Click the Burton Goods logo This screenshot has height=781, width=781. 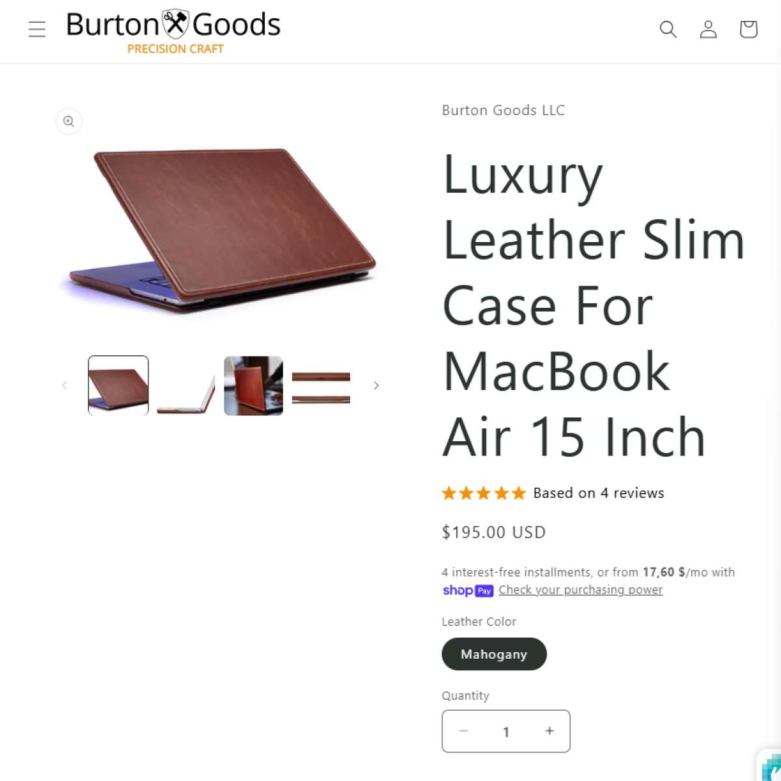coord(174,32)
